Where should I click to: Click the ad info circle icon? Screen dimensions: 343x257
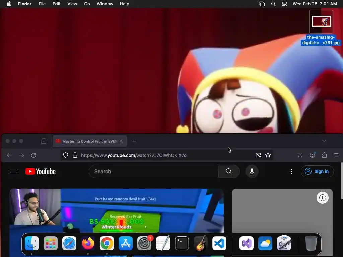[x=323, y=198]
